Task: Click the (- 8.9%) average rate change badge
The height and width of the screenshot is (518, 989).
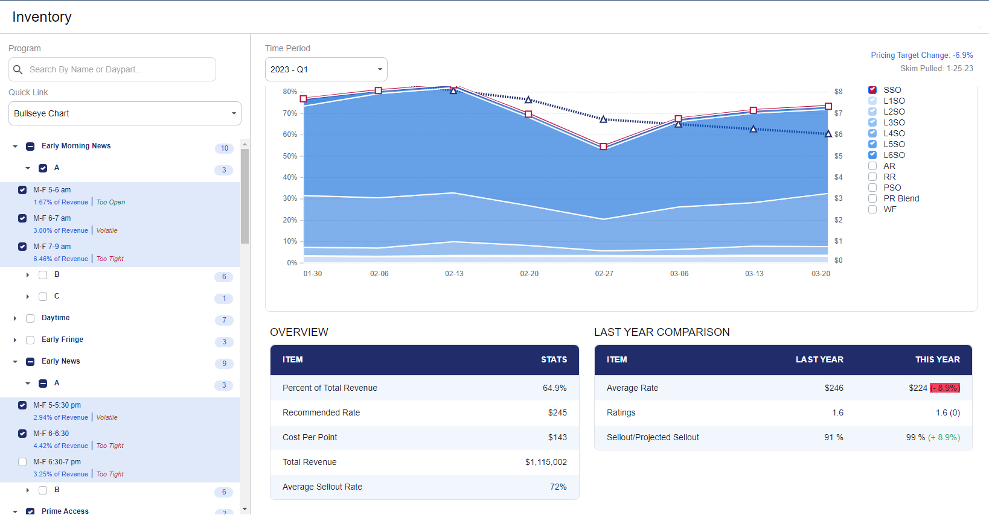Action: (945, 388)
